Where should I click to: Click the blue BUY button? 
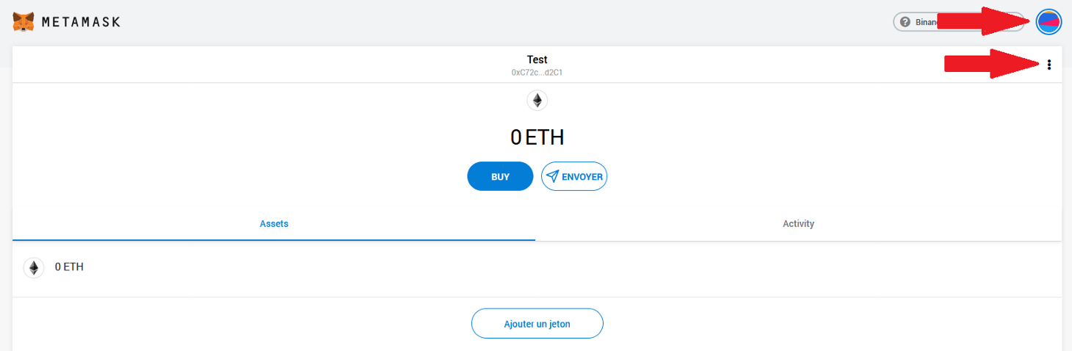pos(500,176)
